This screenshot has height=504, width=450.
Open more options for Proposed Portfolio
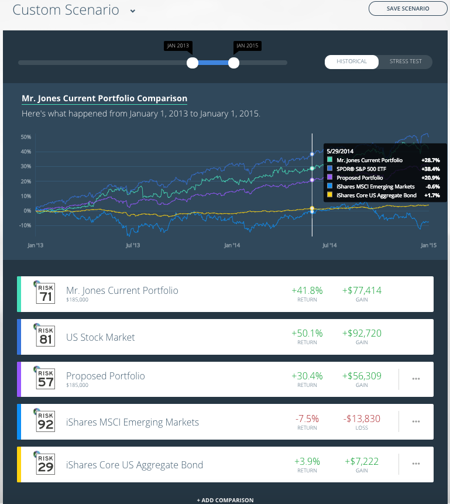pos(416,379)
